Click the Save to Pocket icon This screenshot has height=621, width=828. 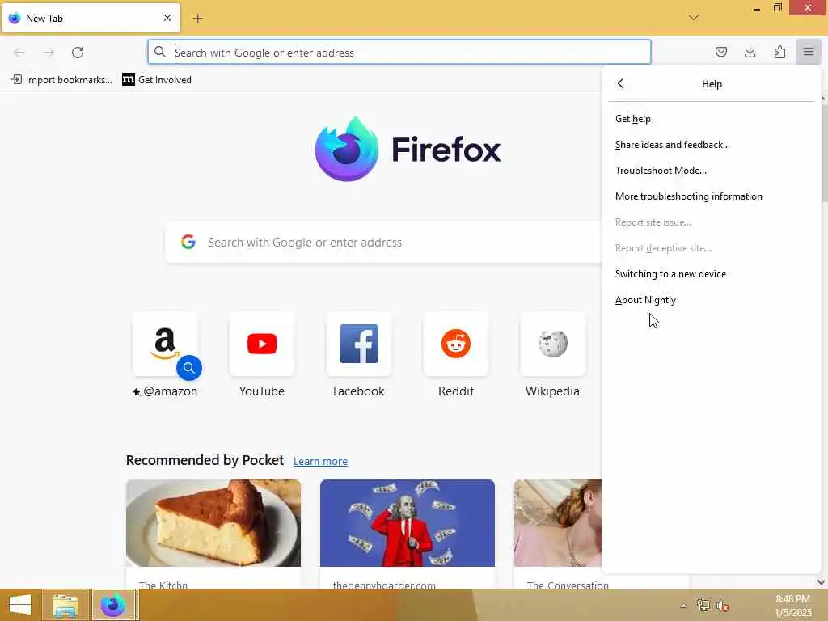click(x=720, y=52)
